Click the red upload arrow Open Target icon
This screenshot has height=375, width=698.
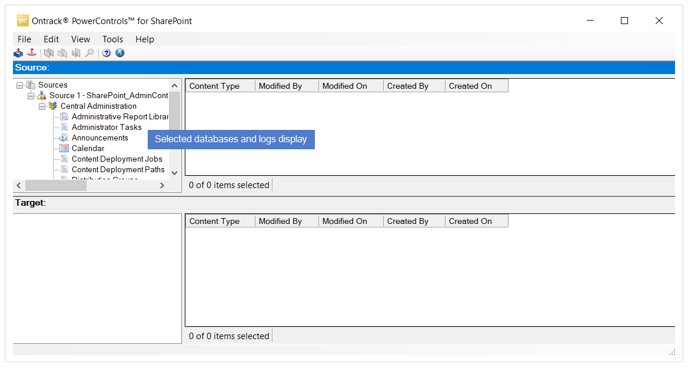pos(32,52)
